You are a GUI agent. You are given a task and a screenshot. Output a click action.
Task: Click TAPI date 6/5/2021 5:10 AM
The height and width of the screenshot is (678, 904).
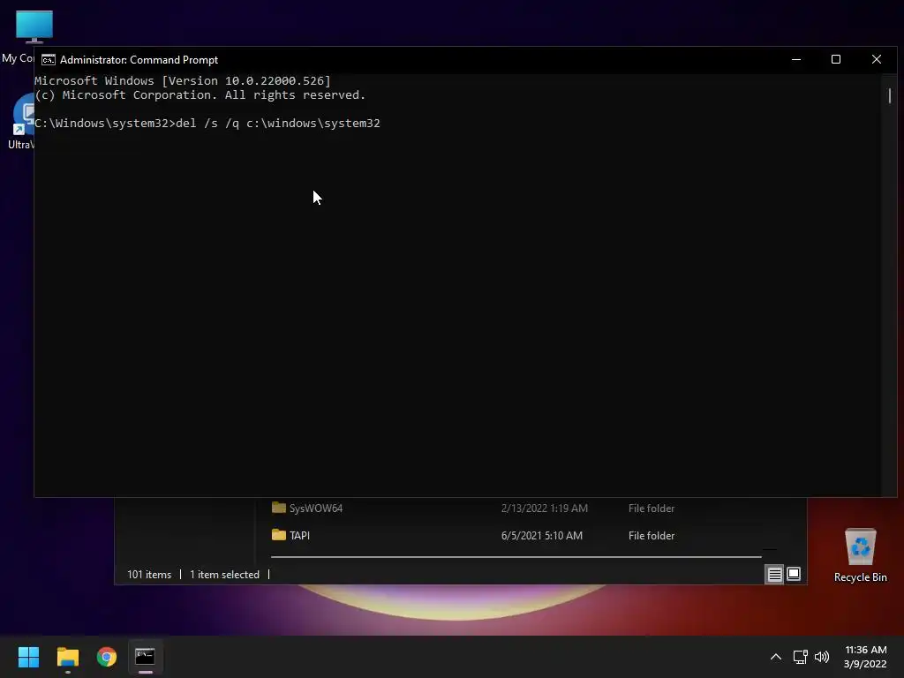tap(542, 536)
